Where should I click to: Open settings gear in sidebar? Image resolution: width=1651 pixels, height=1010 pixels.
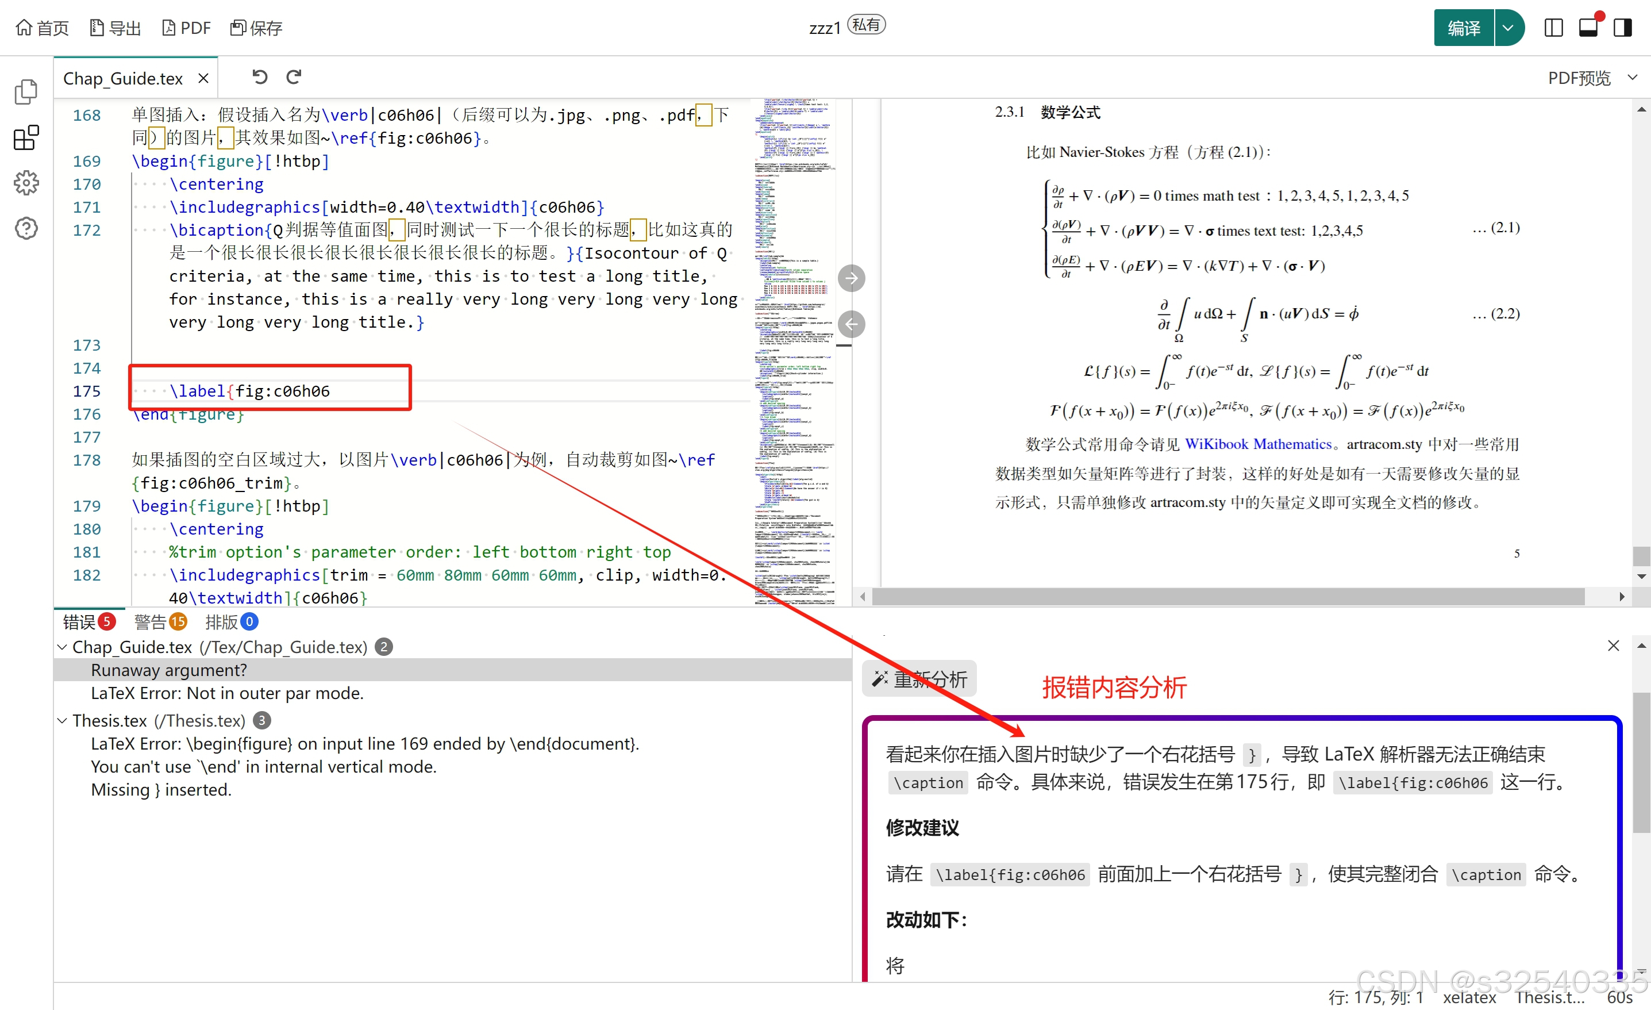click(x=26, y=182)
